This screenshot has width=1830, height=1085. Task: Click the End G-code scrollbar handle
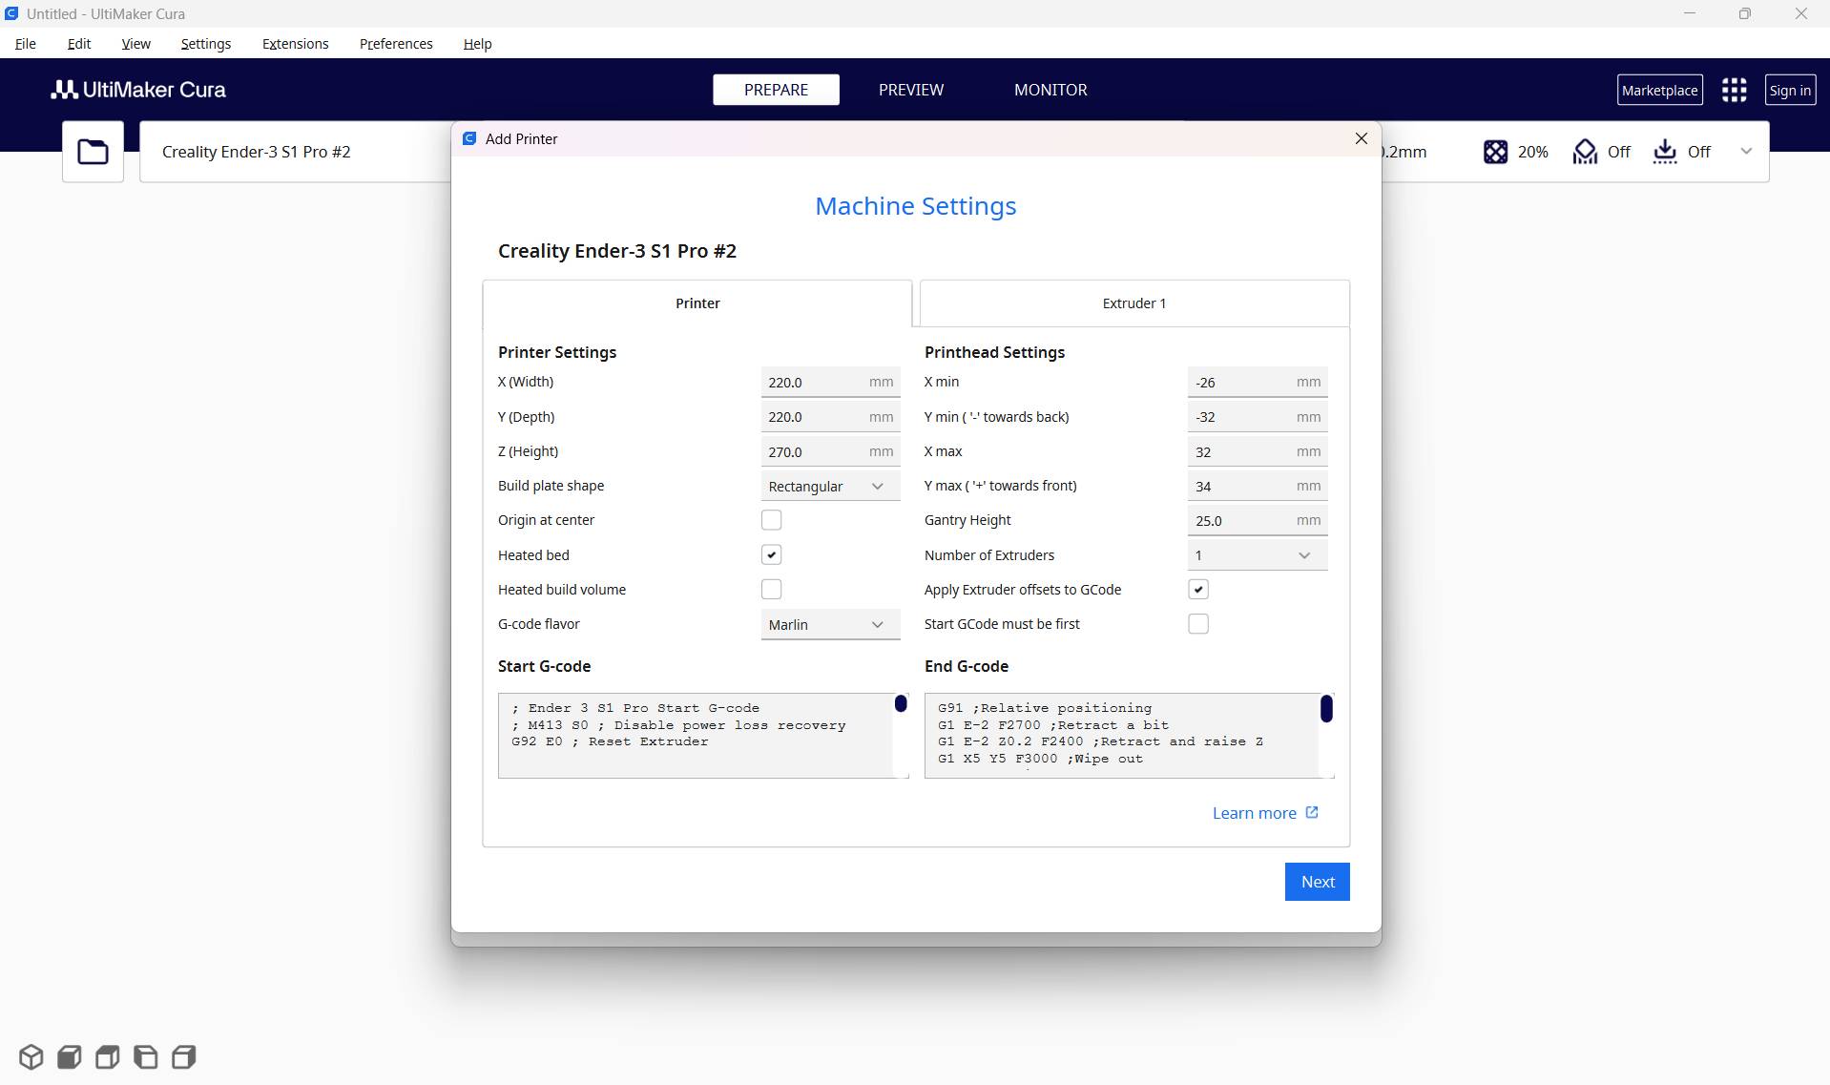click(1326, 709)
